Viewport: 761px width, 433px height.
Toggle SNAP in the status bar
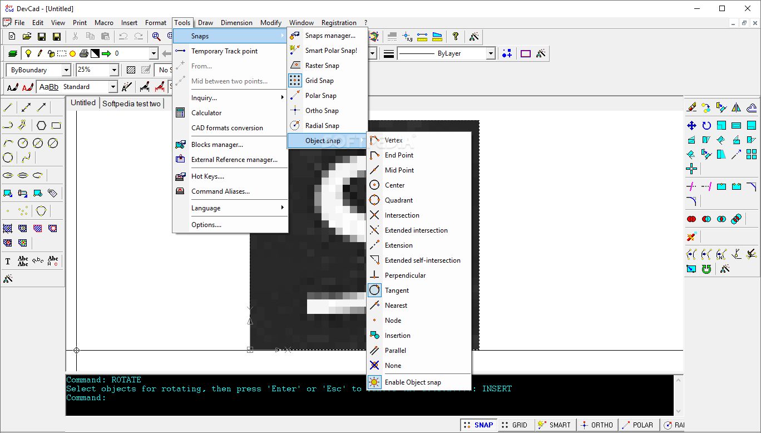point(478,425)
